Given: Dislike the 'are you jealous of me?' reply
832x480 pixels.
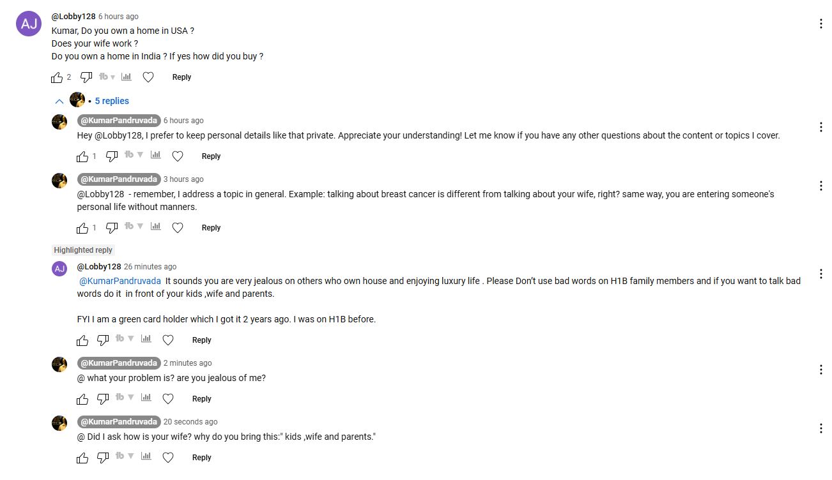Looking at the screenshot, I should click(103, 399).
